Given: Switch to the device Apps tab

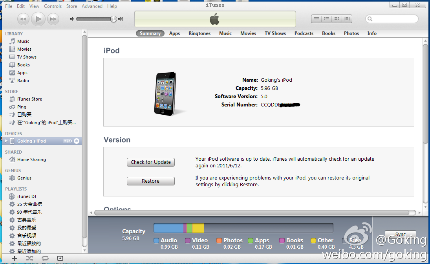Looking at the screenshot, I should [174, 33].
